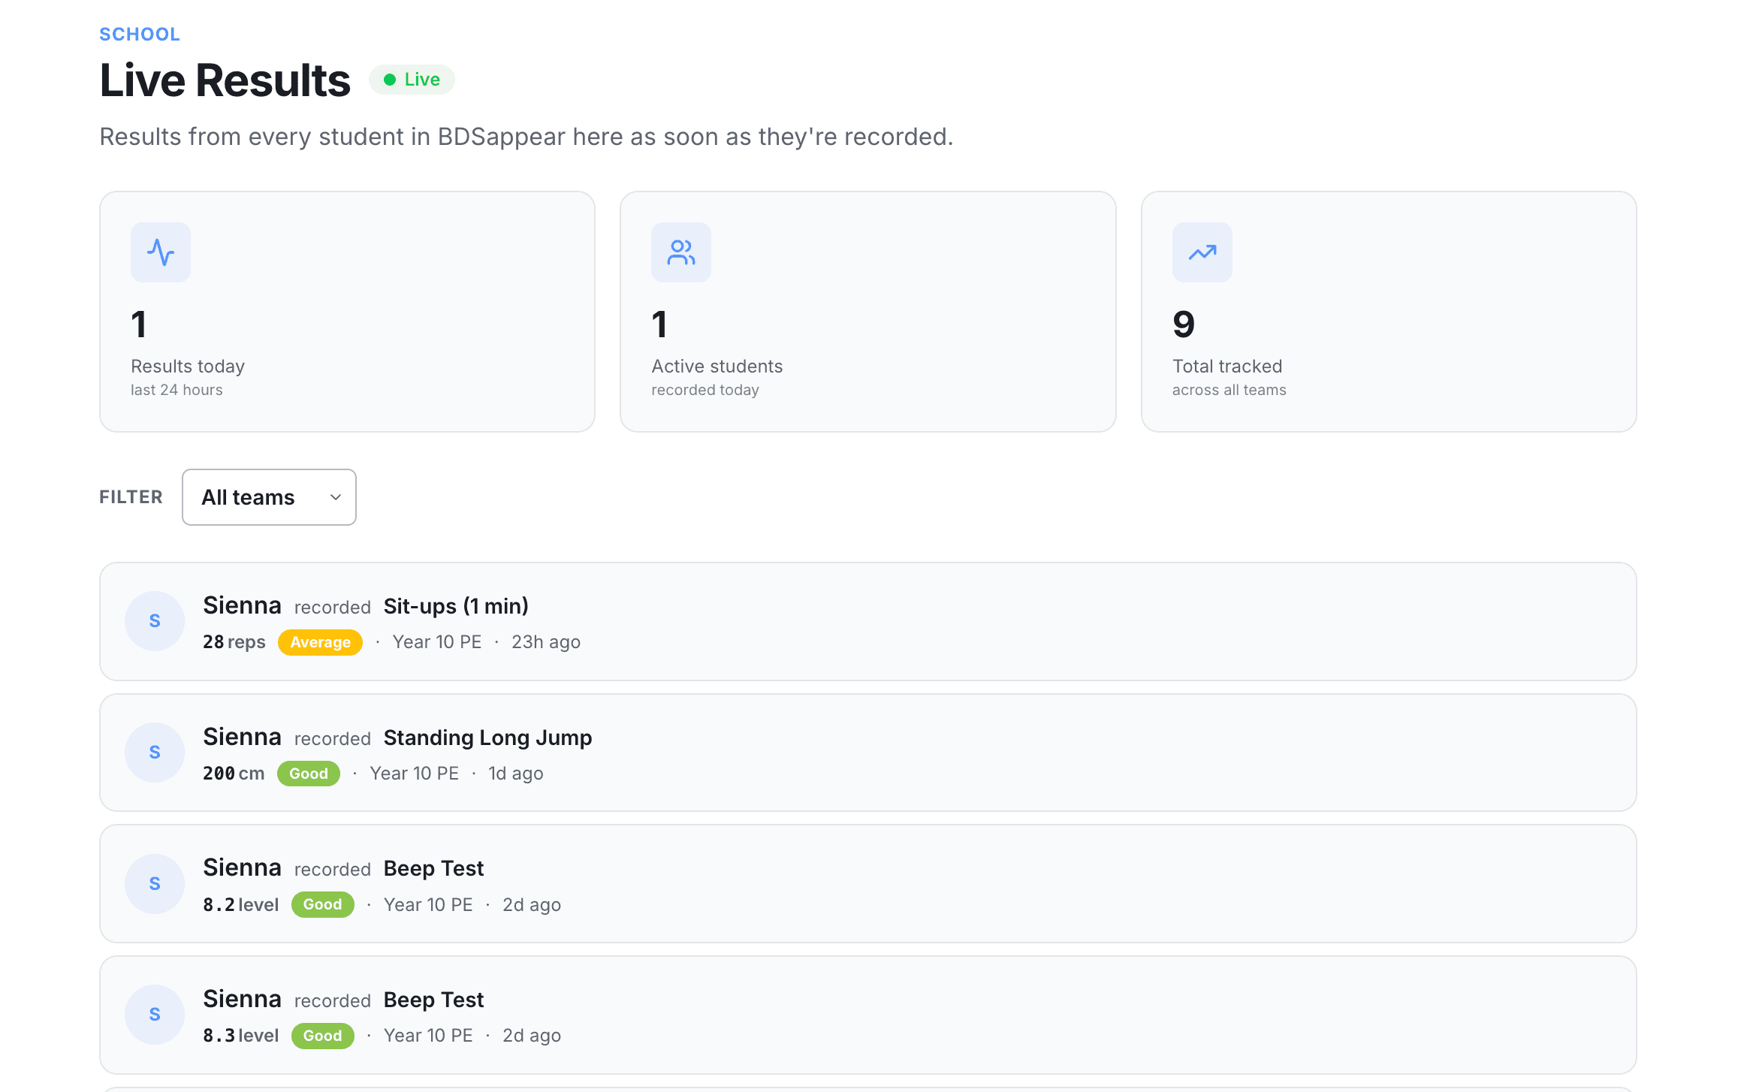Click the green live indicator dot
The height and width of the screenshot is (1092, 1738).
[x=390, y=79]
